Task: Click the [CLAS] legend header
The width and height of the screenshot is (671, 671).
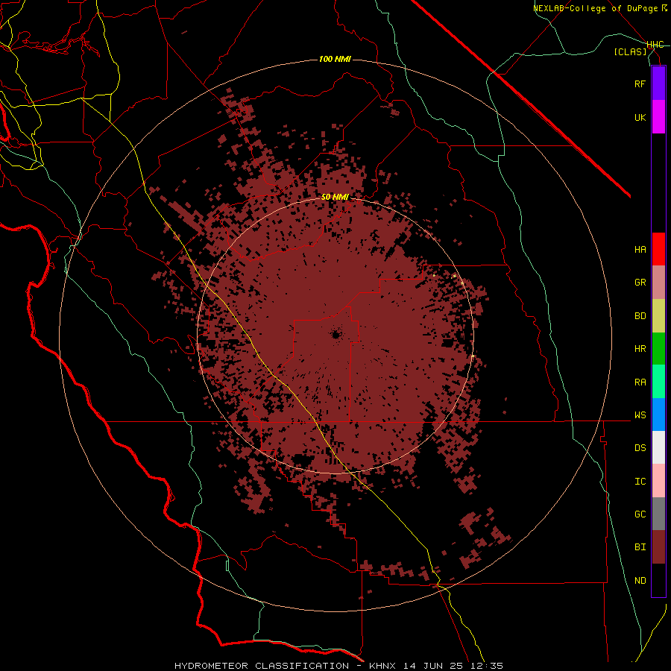Action: tap(630, 52)
